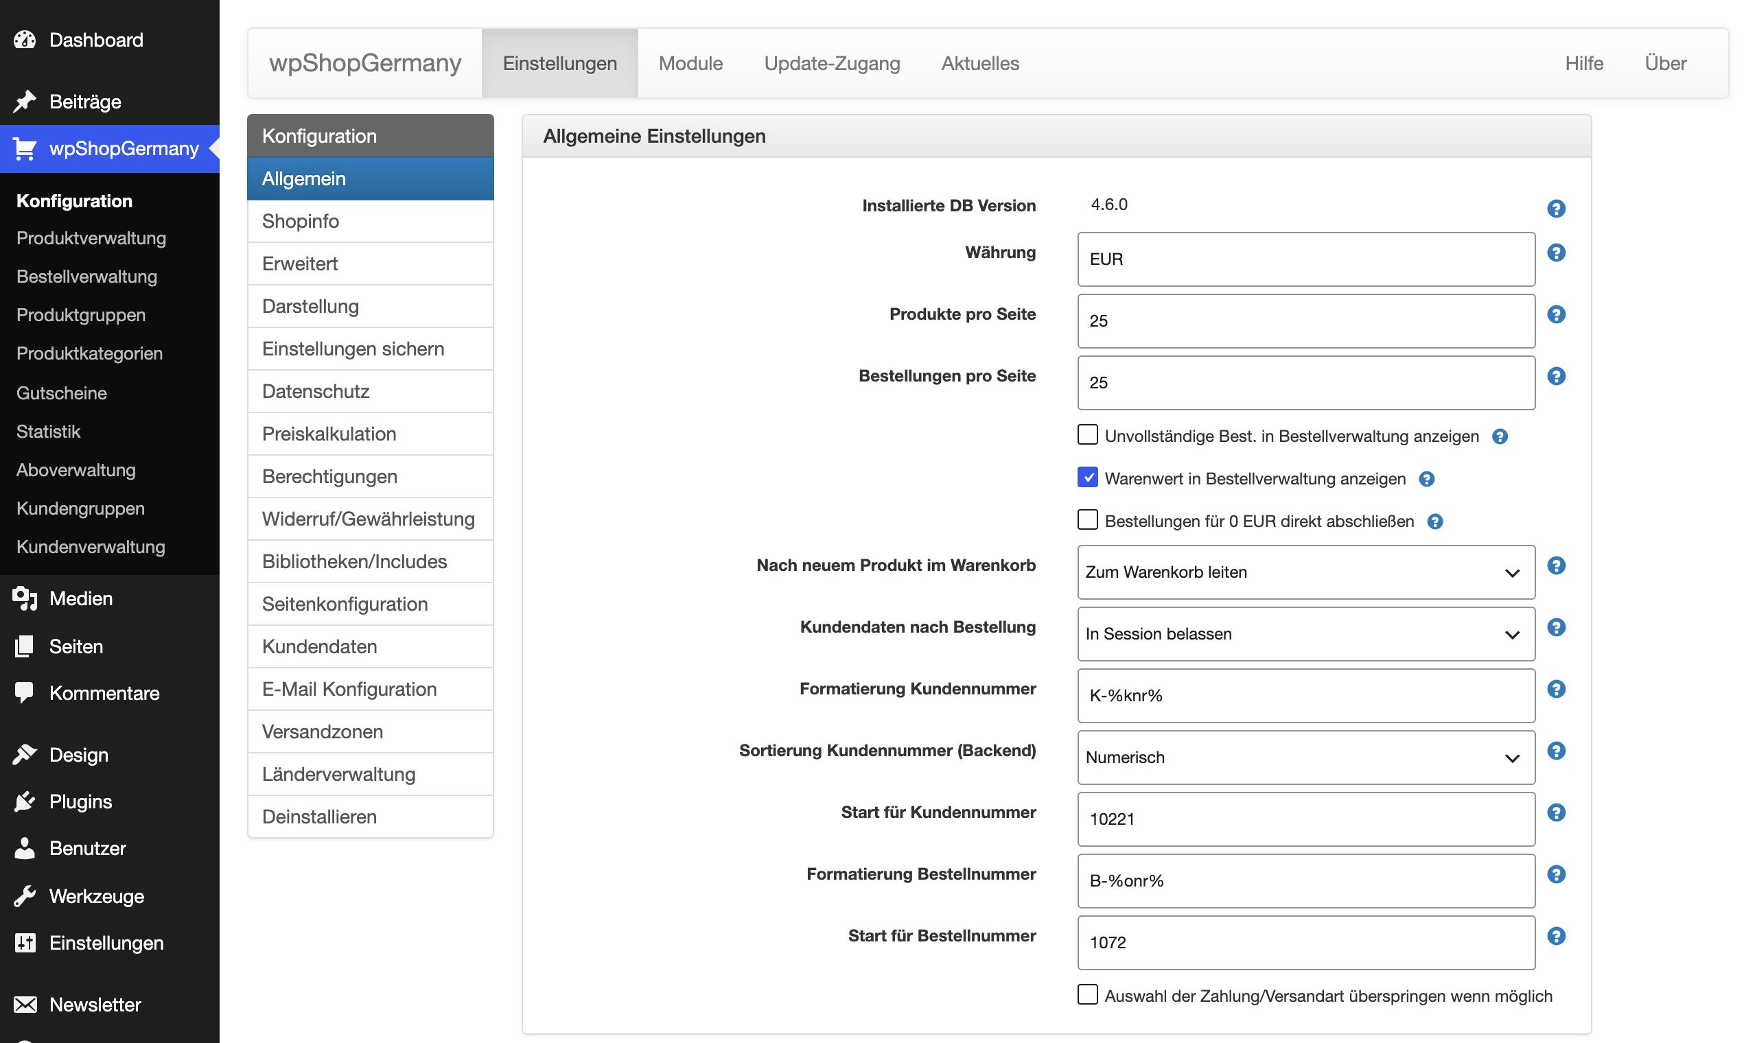Click the Benutzer user icon
The height and width of the screenshot is (1043, 1757).
click(x=25, y=848)
